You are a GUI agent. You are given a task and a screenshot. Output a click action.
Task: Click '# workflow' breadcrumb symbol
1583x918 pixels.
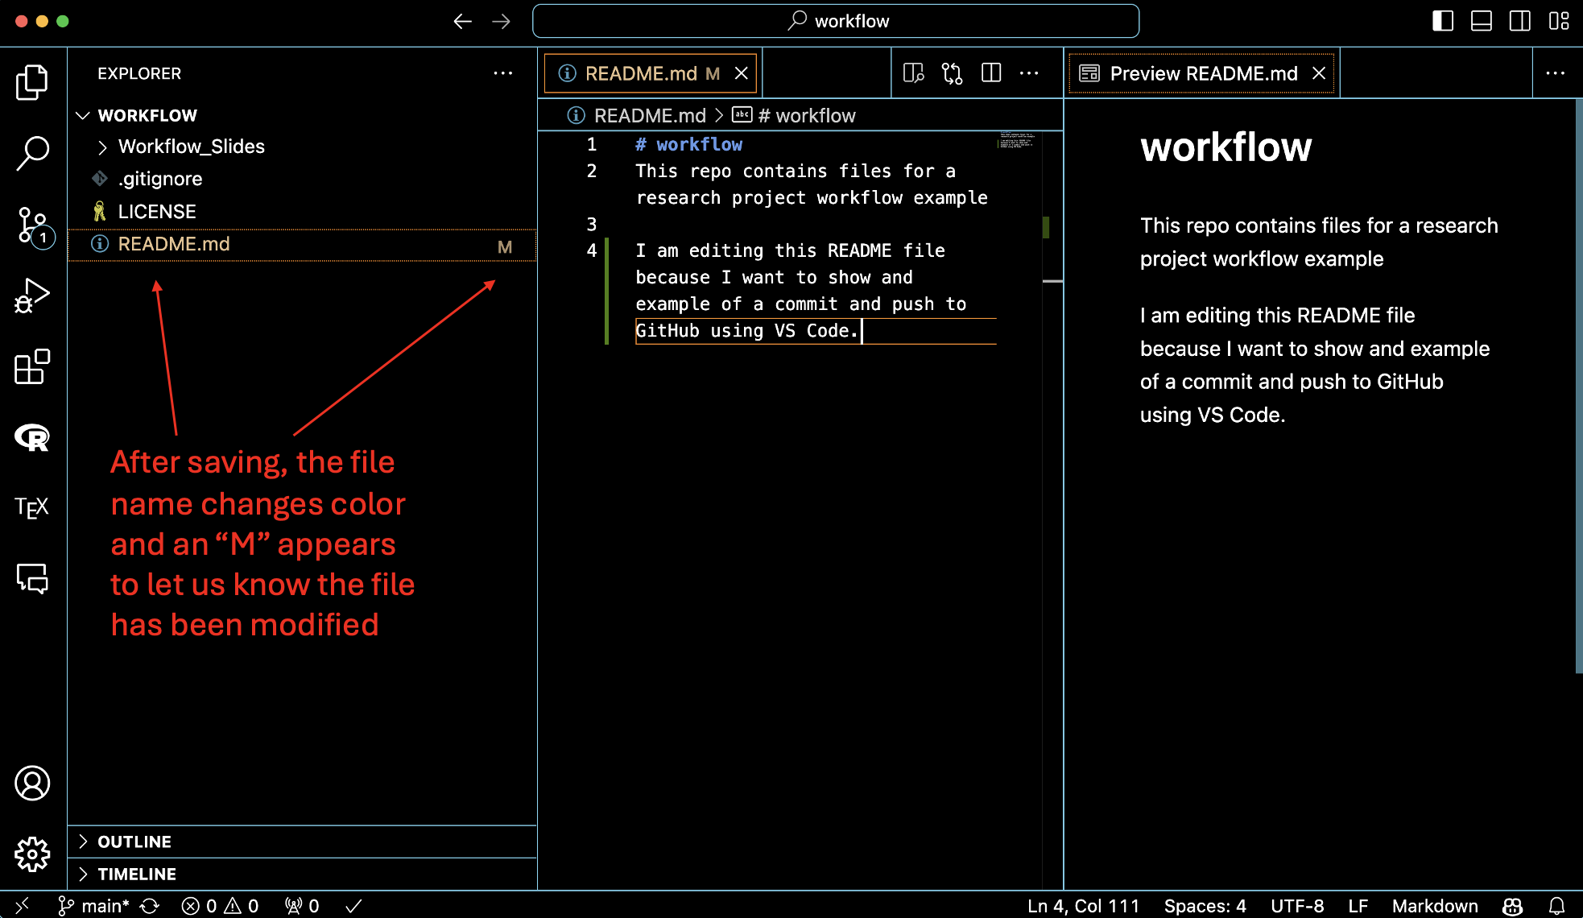(807, 116)
